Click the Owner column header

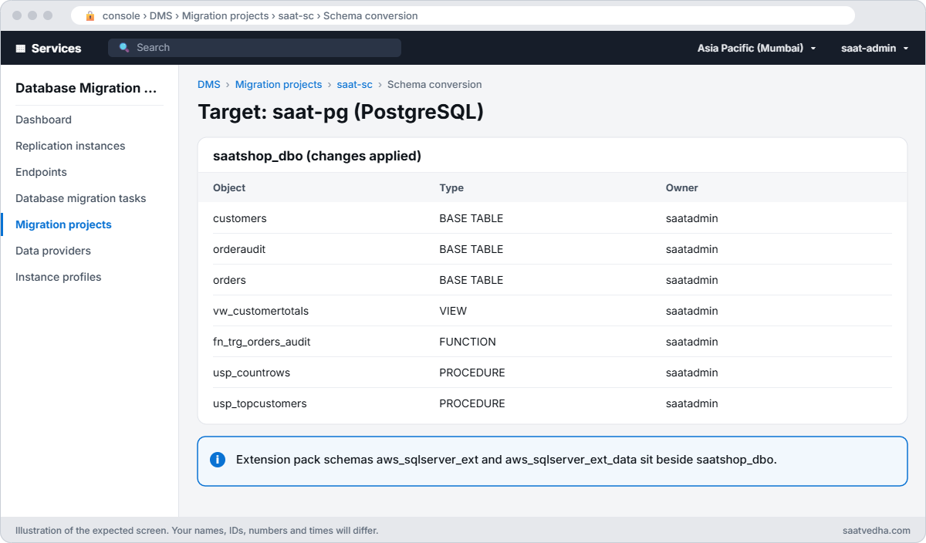pyautogui.click(x=682, y=187)
